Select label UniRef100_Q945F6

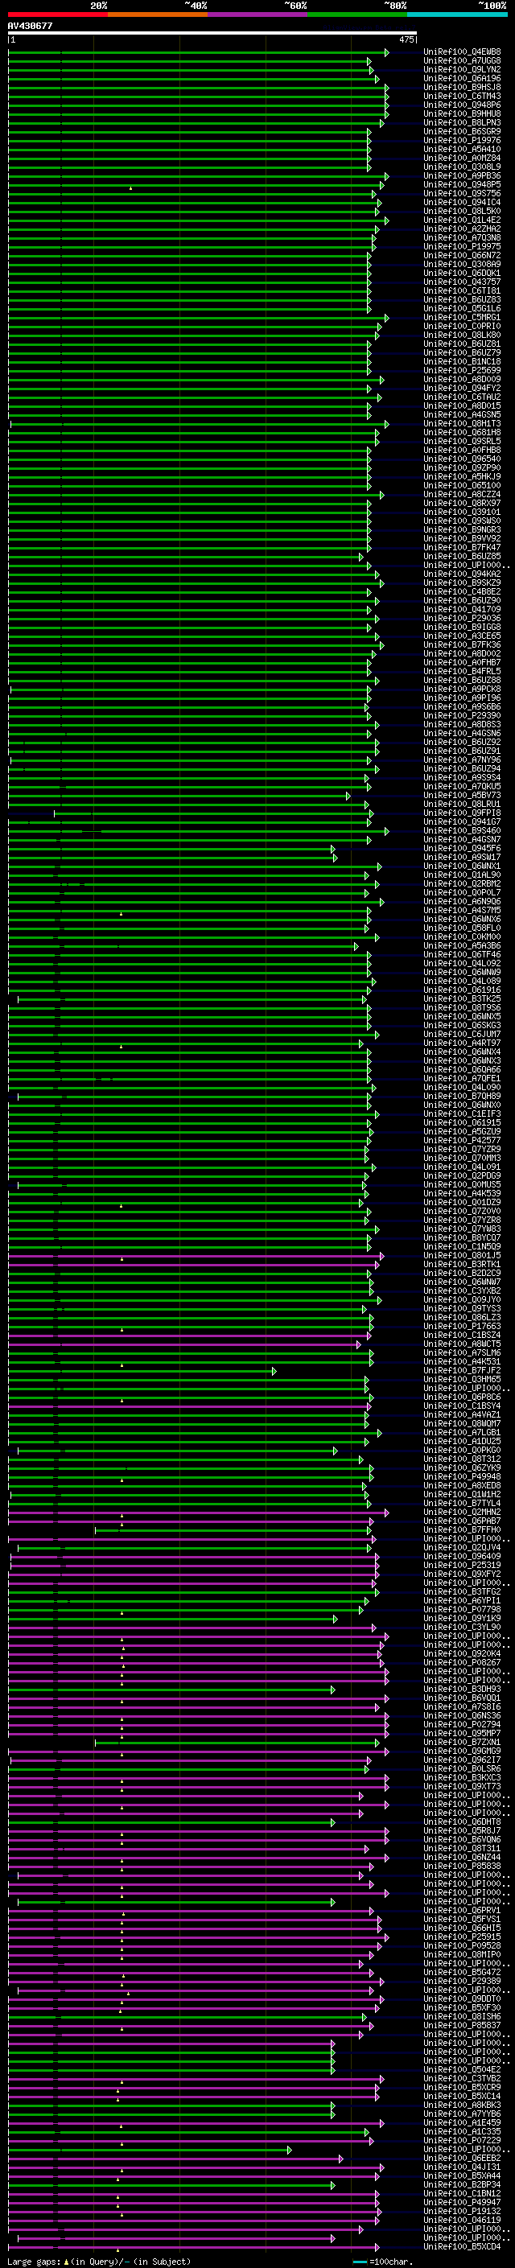point(462,849)
